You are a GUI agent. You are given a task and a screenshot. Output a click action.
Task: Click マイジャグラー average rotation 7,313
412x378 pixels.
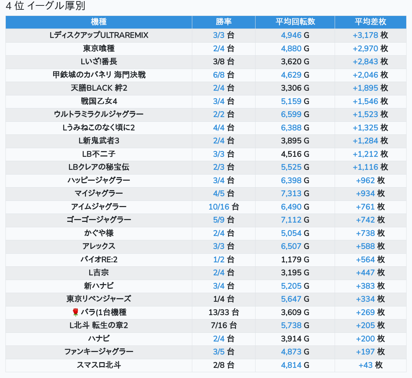point(291,194)
